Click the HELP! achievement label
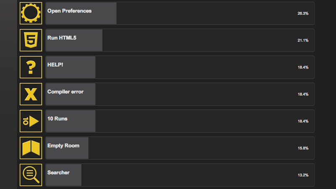 [55, 65]
